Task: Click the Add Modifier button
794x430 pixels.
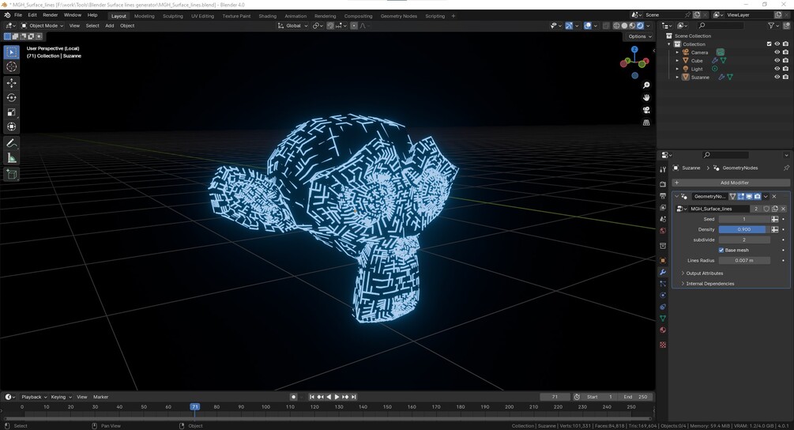Action: click(x=731, y=183)
